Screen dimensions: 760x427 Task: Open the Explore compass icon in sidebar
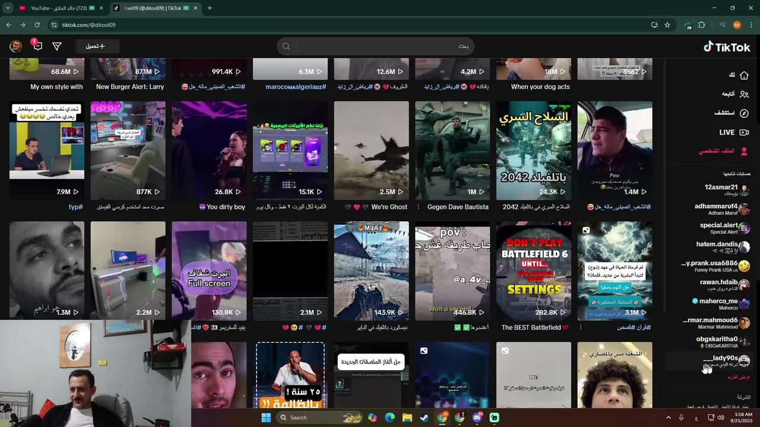(744, 113)
